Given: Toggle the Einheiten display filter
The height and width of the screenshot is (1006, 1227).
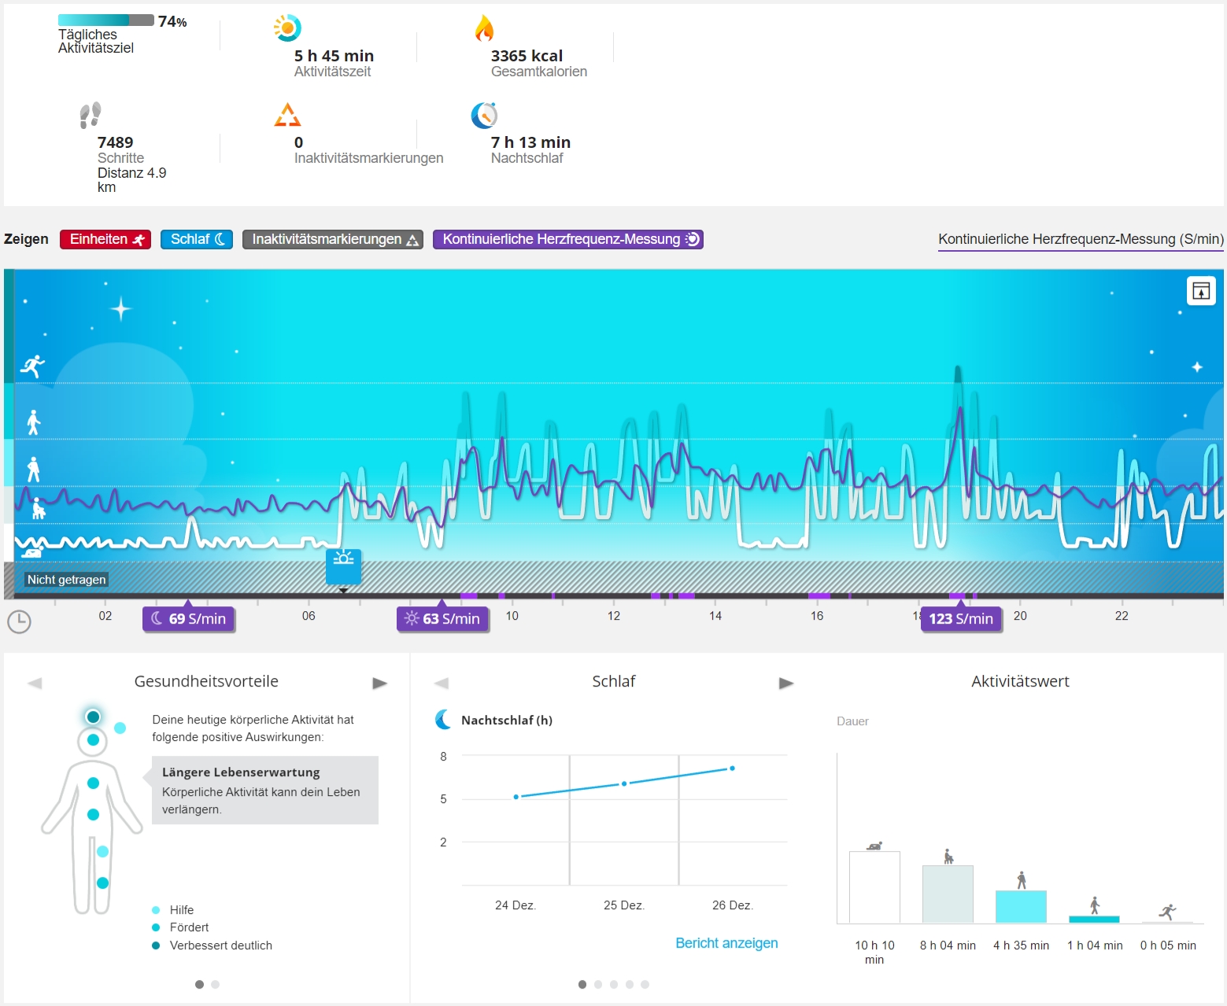Looking at the screenshot, I should click(105, 239).
